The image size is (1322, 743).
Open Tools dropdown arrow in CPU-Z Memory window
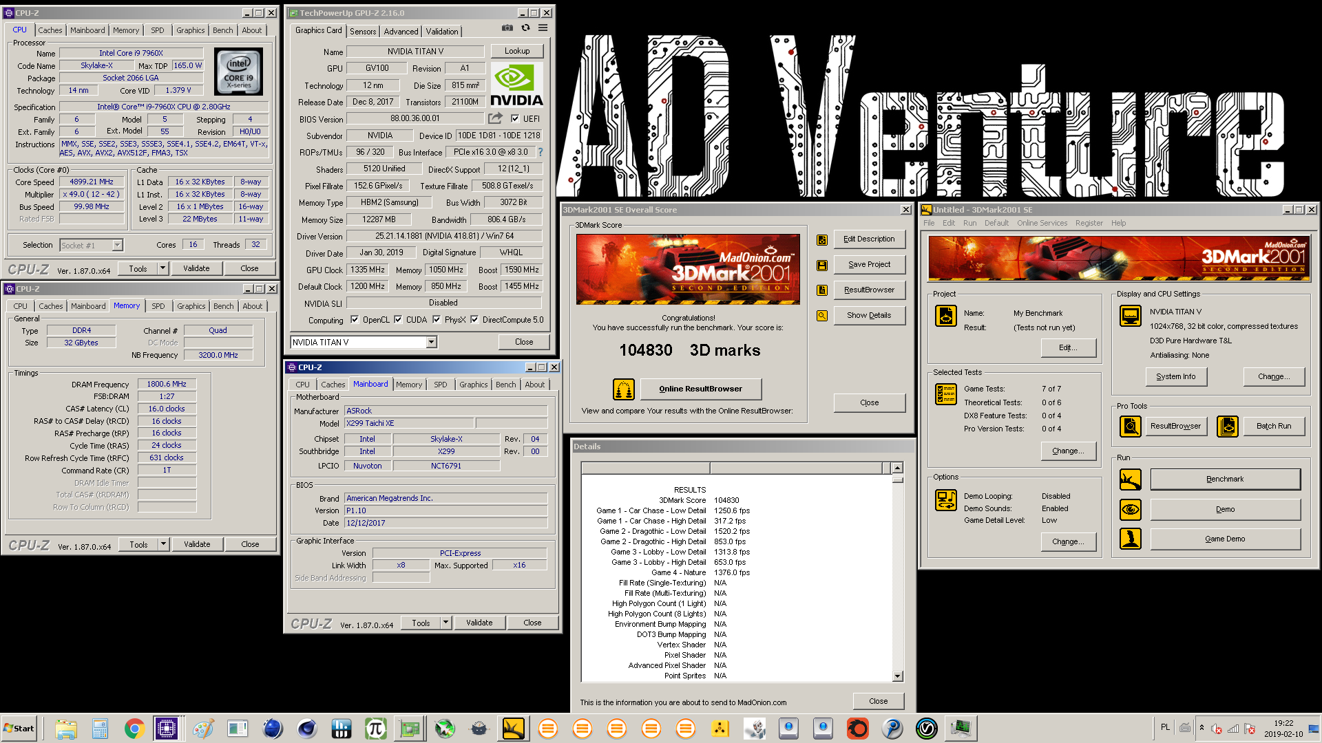pos(164,544)
